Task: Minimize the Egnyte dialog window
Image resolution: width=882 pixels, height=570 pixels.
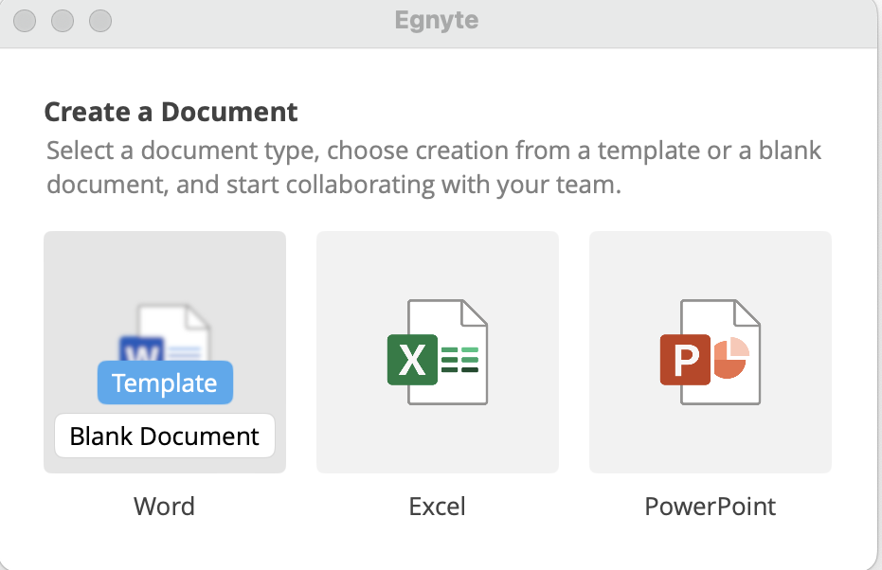Action: (63, 20)
